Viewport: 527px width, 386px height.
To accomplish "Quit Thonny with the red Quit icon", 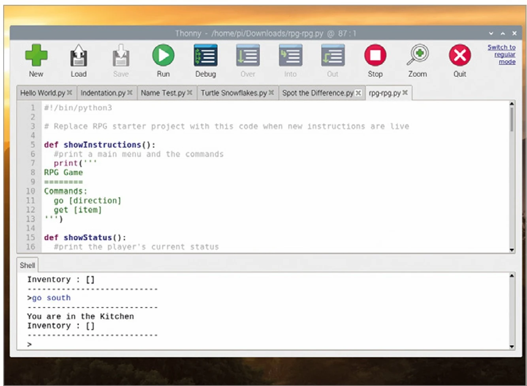I will coord(460,55).
